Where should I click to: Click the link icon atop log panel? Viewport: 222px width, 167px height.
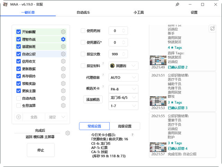coord(212,29)
